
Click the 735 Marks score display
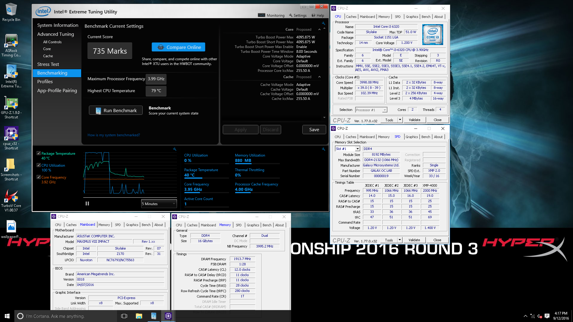[110, 51]
